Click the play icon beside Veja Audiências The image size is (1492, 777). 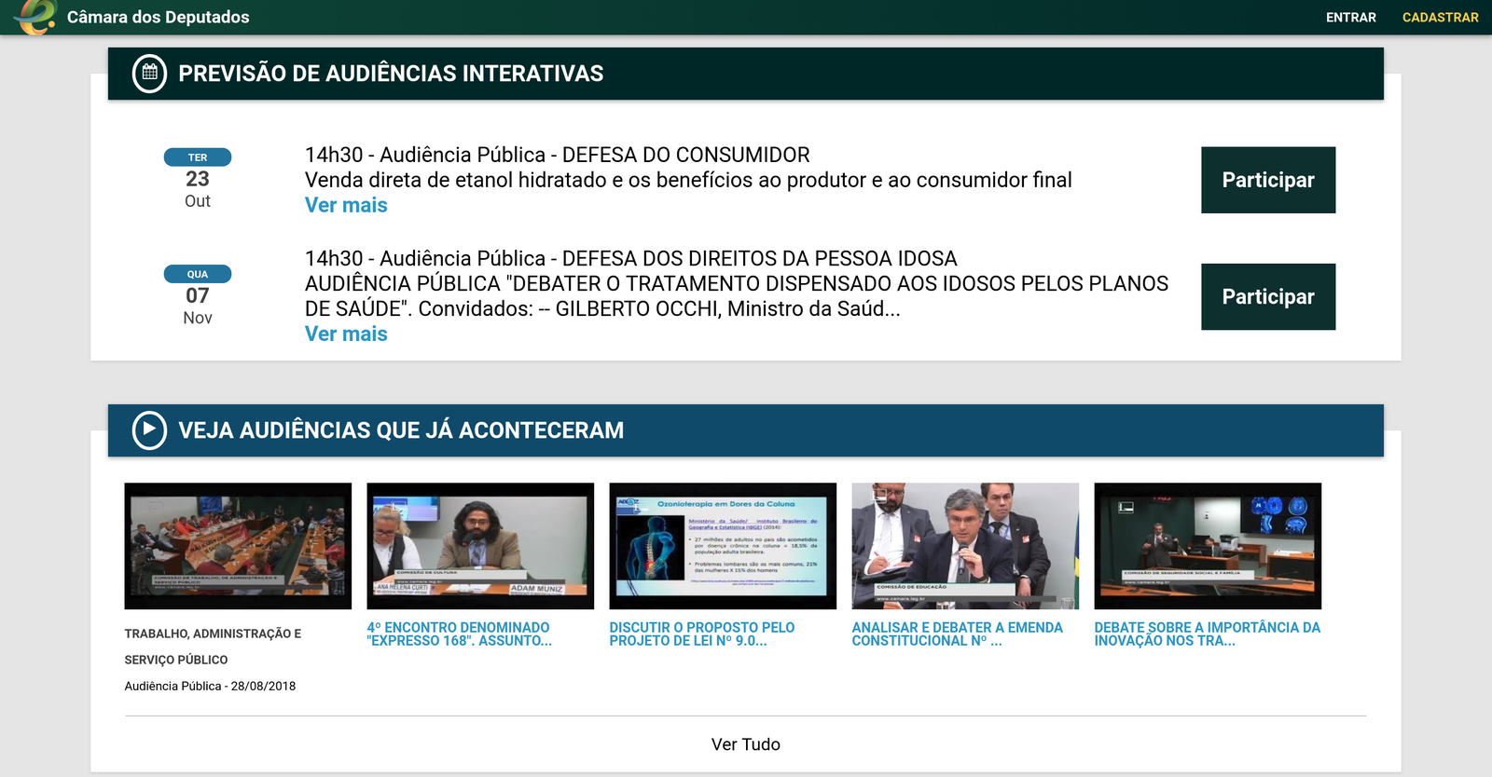(149, 430)
